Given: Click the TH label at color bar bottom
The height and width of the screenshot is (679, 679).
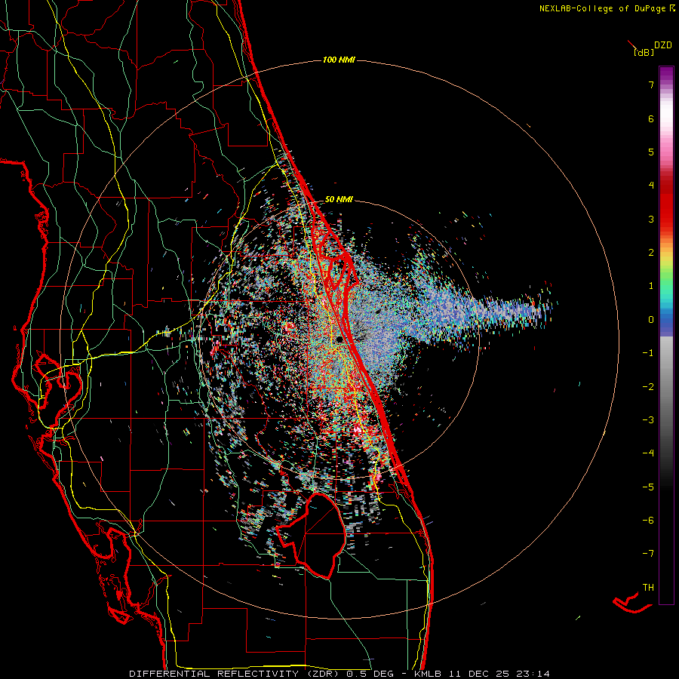Looking at the screenshot, I should 648,587.
